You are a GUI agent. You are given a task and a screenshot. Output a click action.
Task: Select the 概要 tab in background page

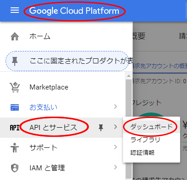(139, 36)
